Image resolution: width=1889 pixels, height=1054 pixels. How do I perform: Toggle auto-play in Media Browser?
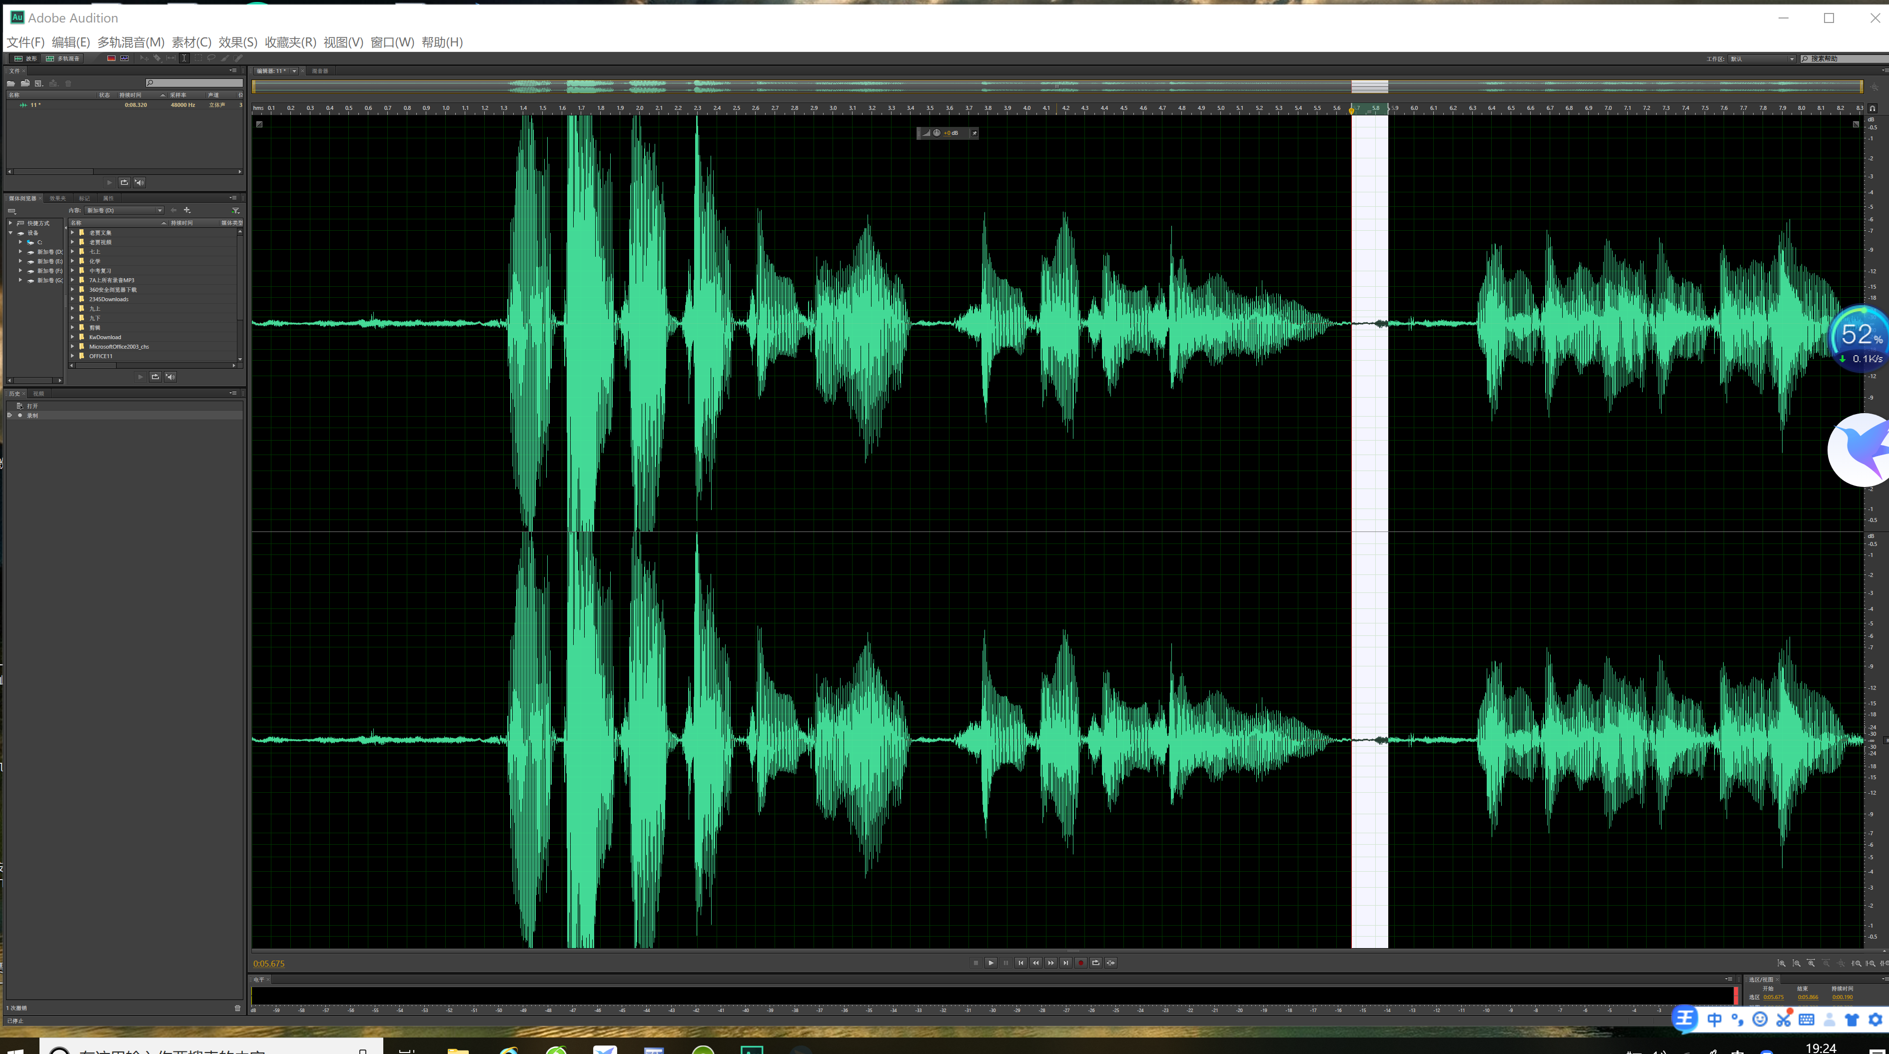(x=170, y=377)
